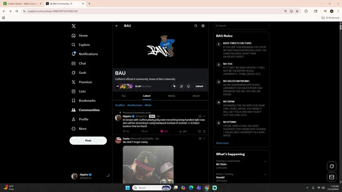This screenshot has width=342, height=192.
Task: Open the #cuffem hashtag
Action: coord(120,105)
